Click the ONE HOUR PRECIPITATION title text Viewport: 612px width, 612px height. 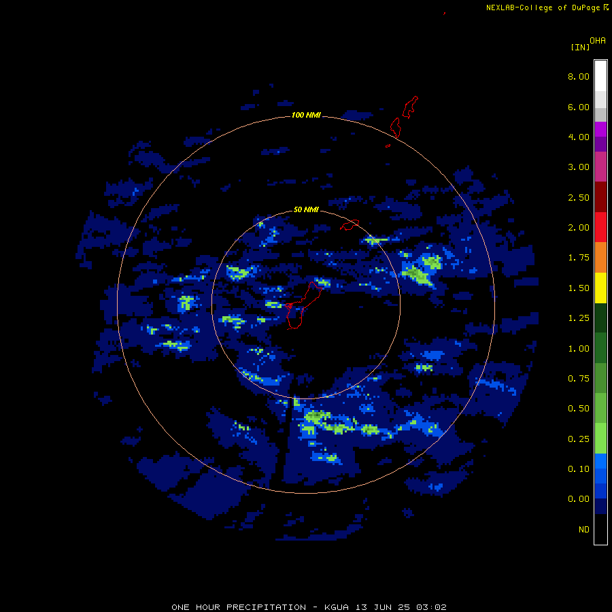pyautogui.click(x=239, y=607)
